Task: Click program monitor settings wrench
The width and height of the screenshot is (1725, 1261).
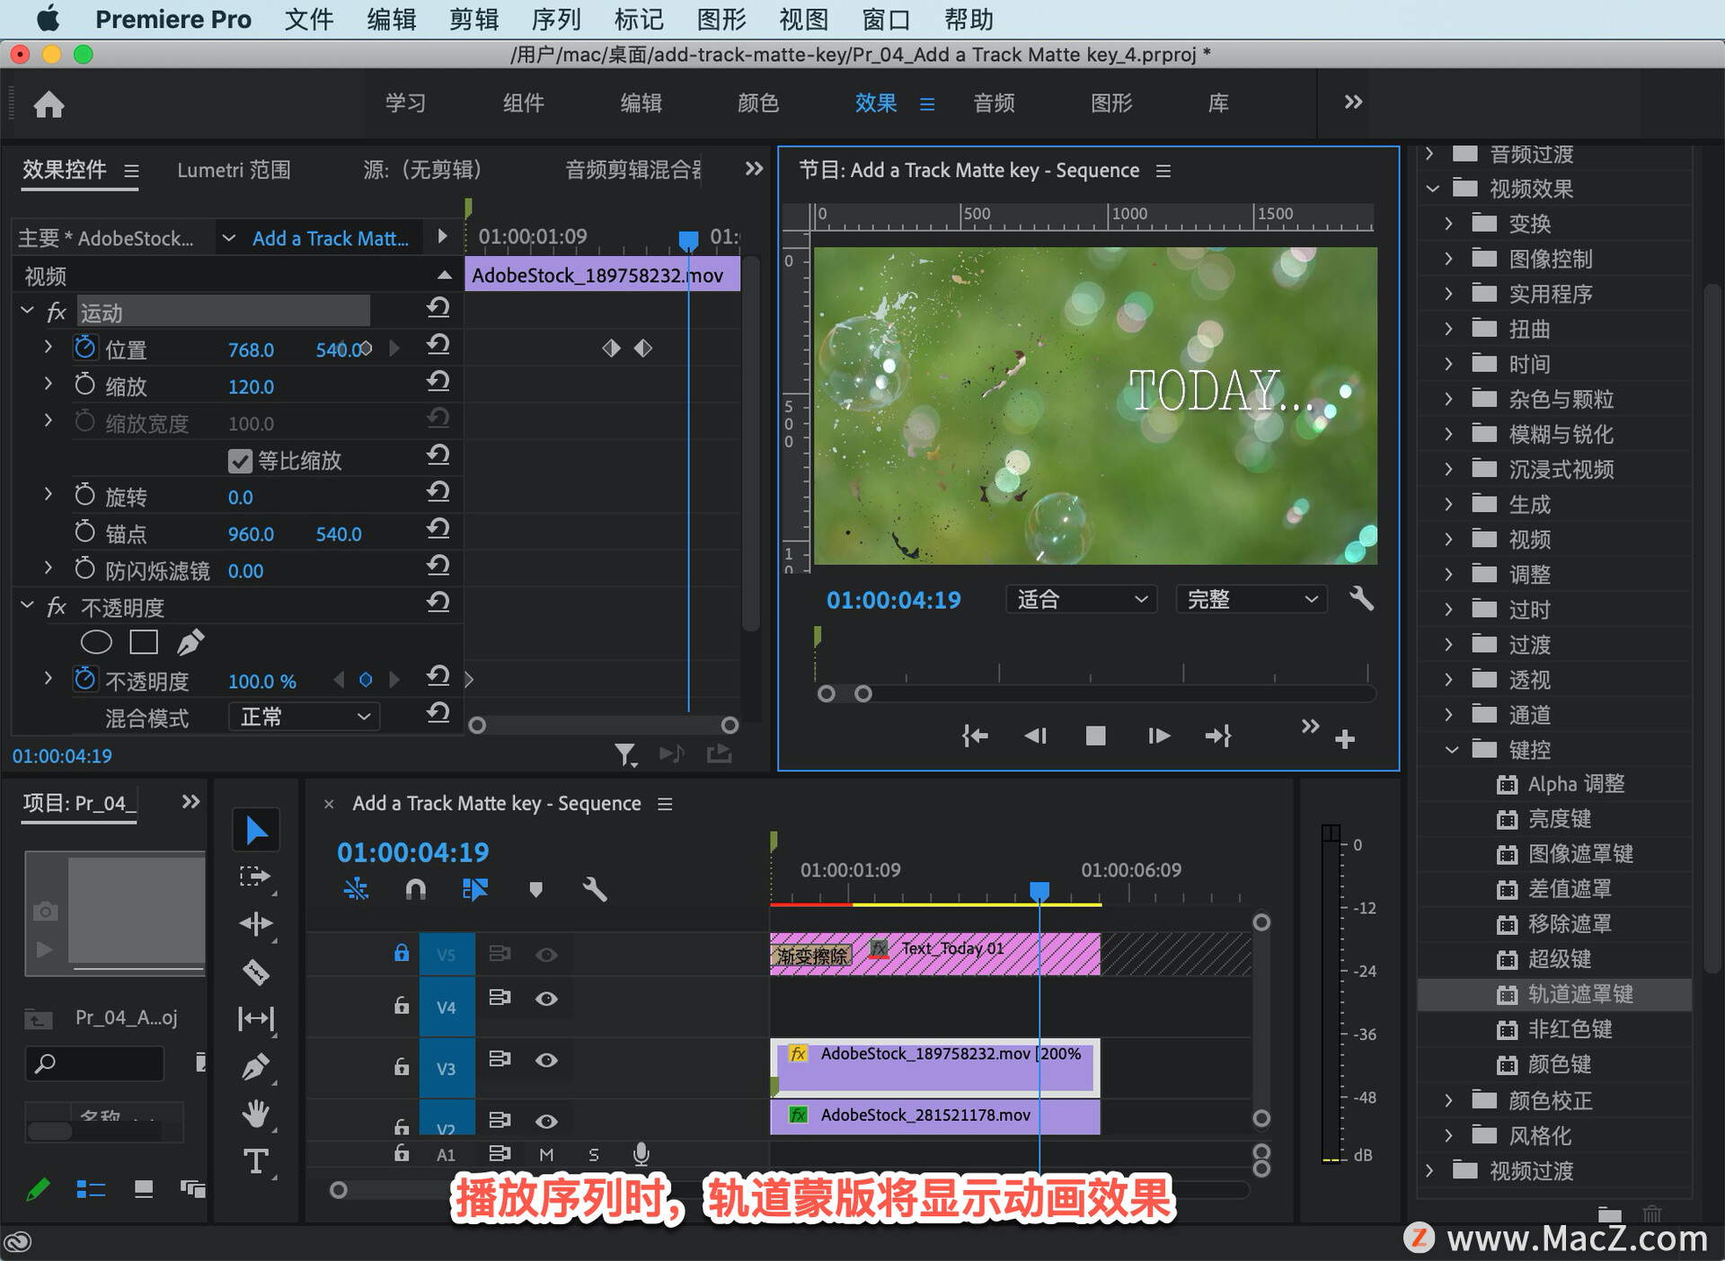Action: 1361,599
